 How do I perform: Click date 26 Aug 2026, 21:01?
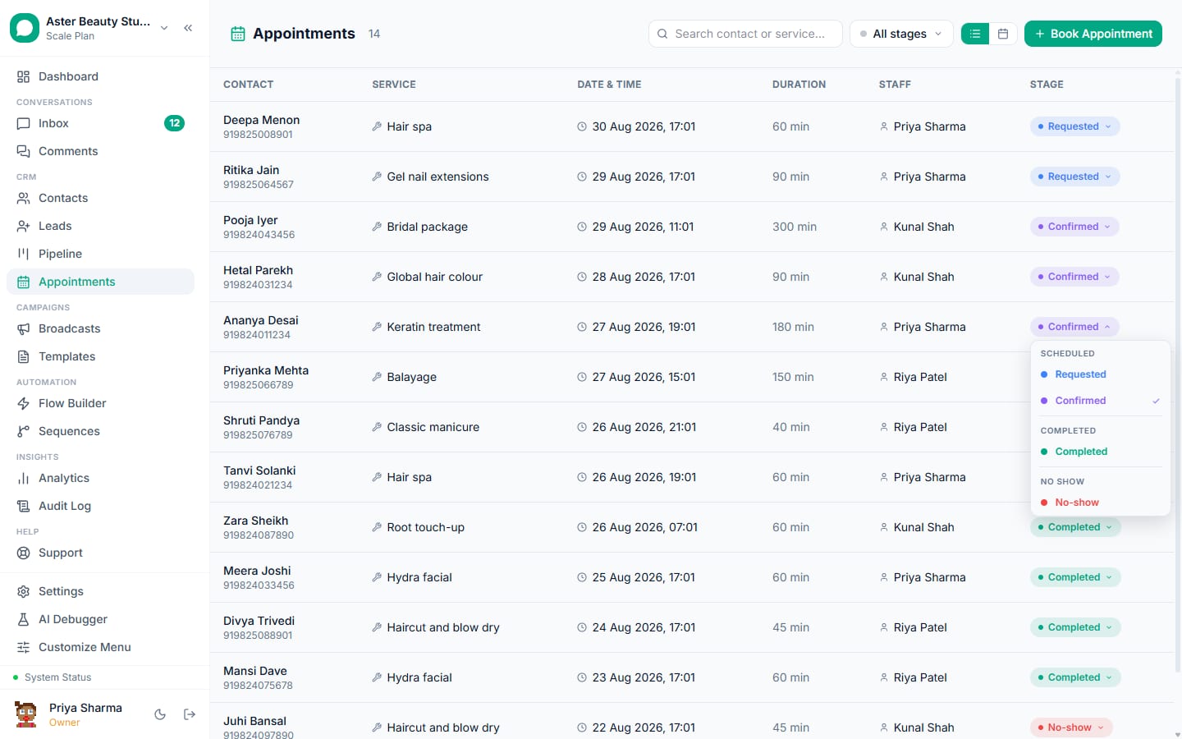click(x=644, y=427)
